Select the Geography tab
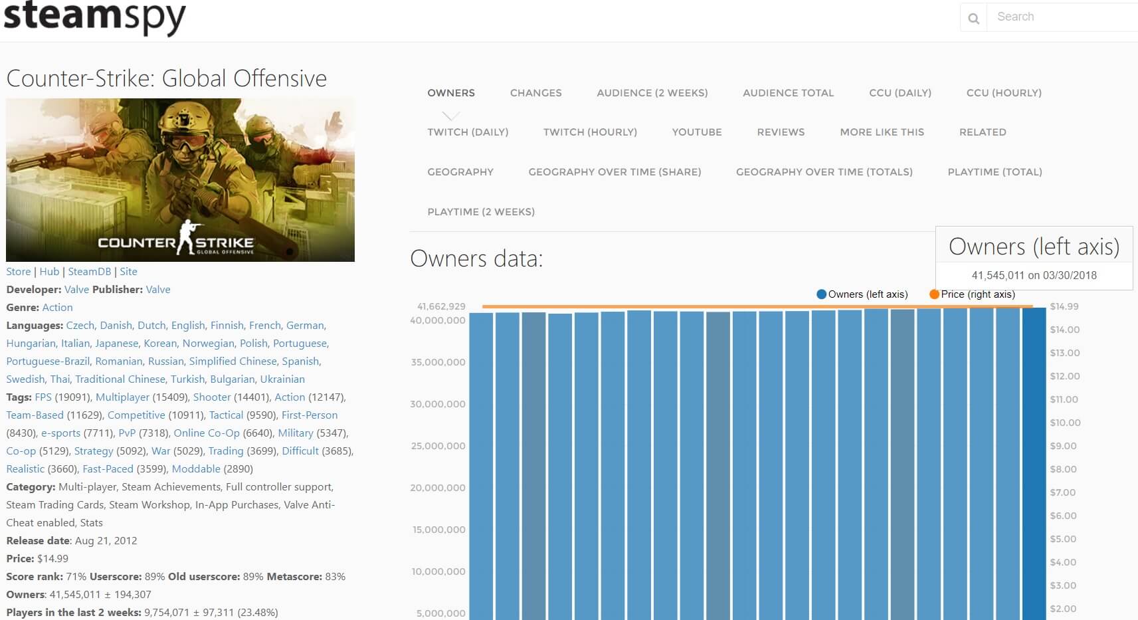The width and height of the screenshot is (1138, 620). coord(460,172)
